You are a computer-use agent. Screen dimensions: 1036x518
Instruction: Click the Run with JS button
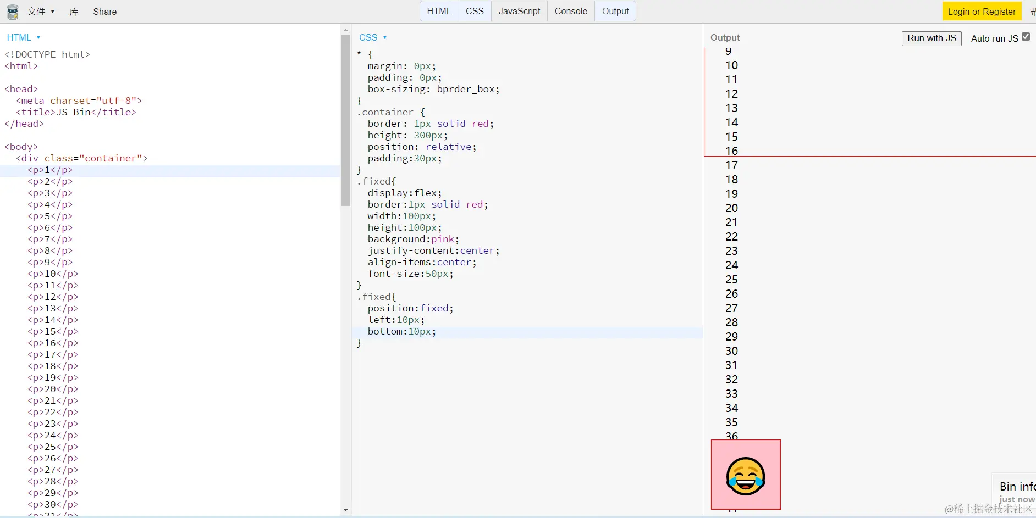point(932,38)
